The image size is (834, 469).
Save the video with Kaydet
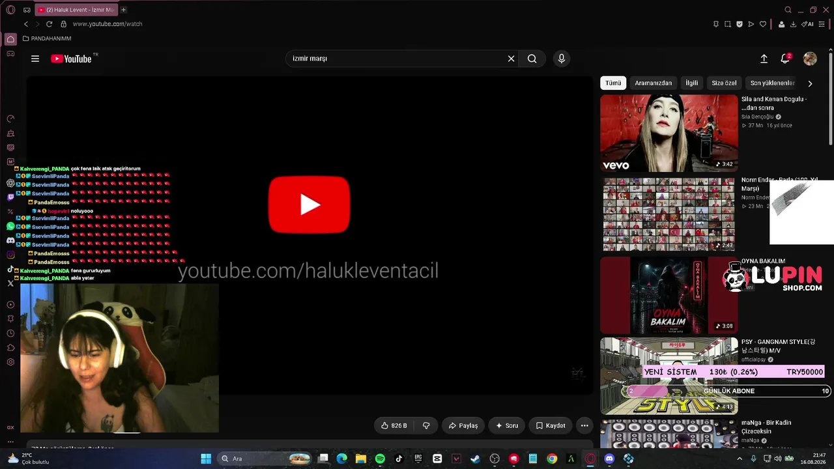point(551,425)
